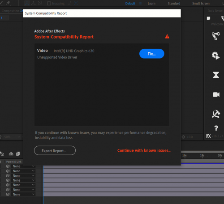Switch to Small Screen workspace
The width and height of the screenshot is (224, 204).
coord(201,4)
